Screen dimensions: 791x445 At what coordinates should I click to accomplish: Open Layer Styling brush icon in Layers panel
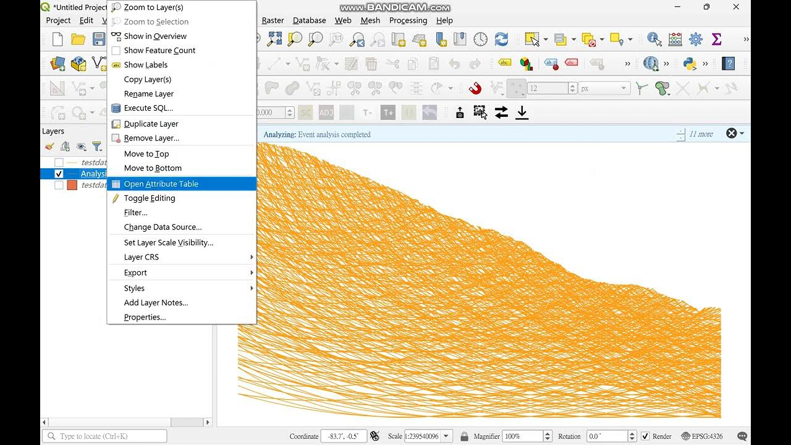point(49,146)
